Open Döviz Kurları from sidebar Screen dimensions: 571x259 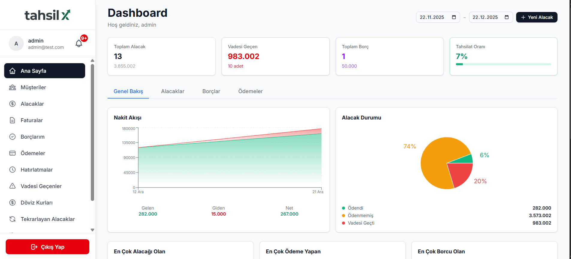point(37,203)
